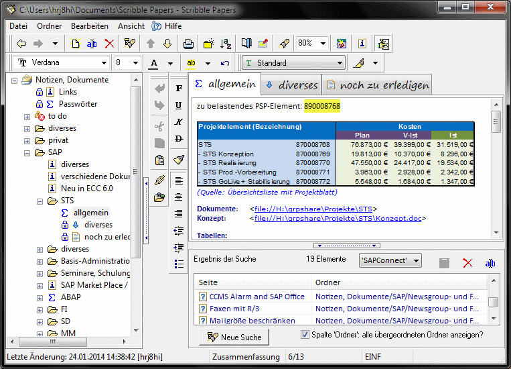Click the red X delete icon in top toolbar
The image size is (511, 369).
click(109, 44)
